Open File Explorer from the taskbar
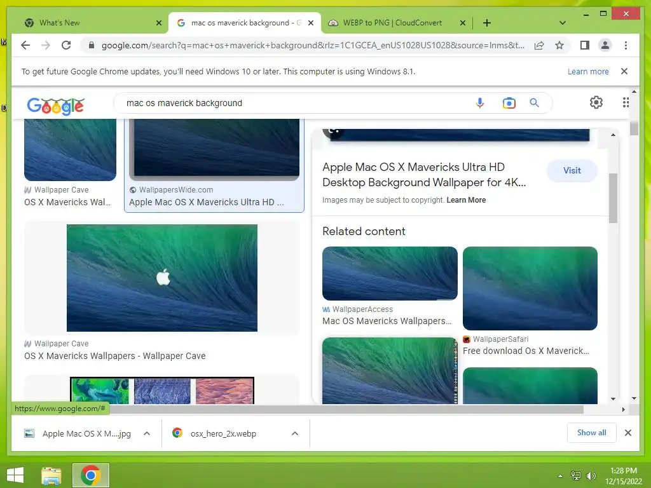 coord(51,475)
